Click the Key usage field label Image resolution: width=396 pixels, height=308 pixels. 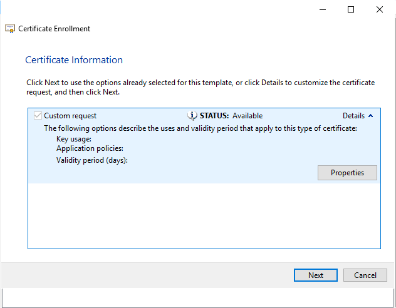(74, 139)
